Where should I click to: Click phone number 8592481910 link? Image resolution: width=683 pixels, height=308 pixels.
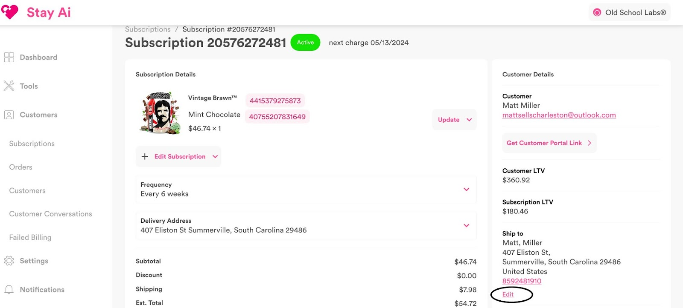pos(522,281)
